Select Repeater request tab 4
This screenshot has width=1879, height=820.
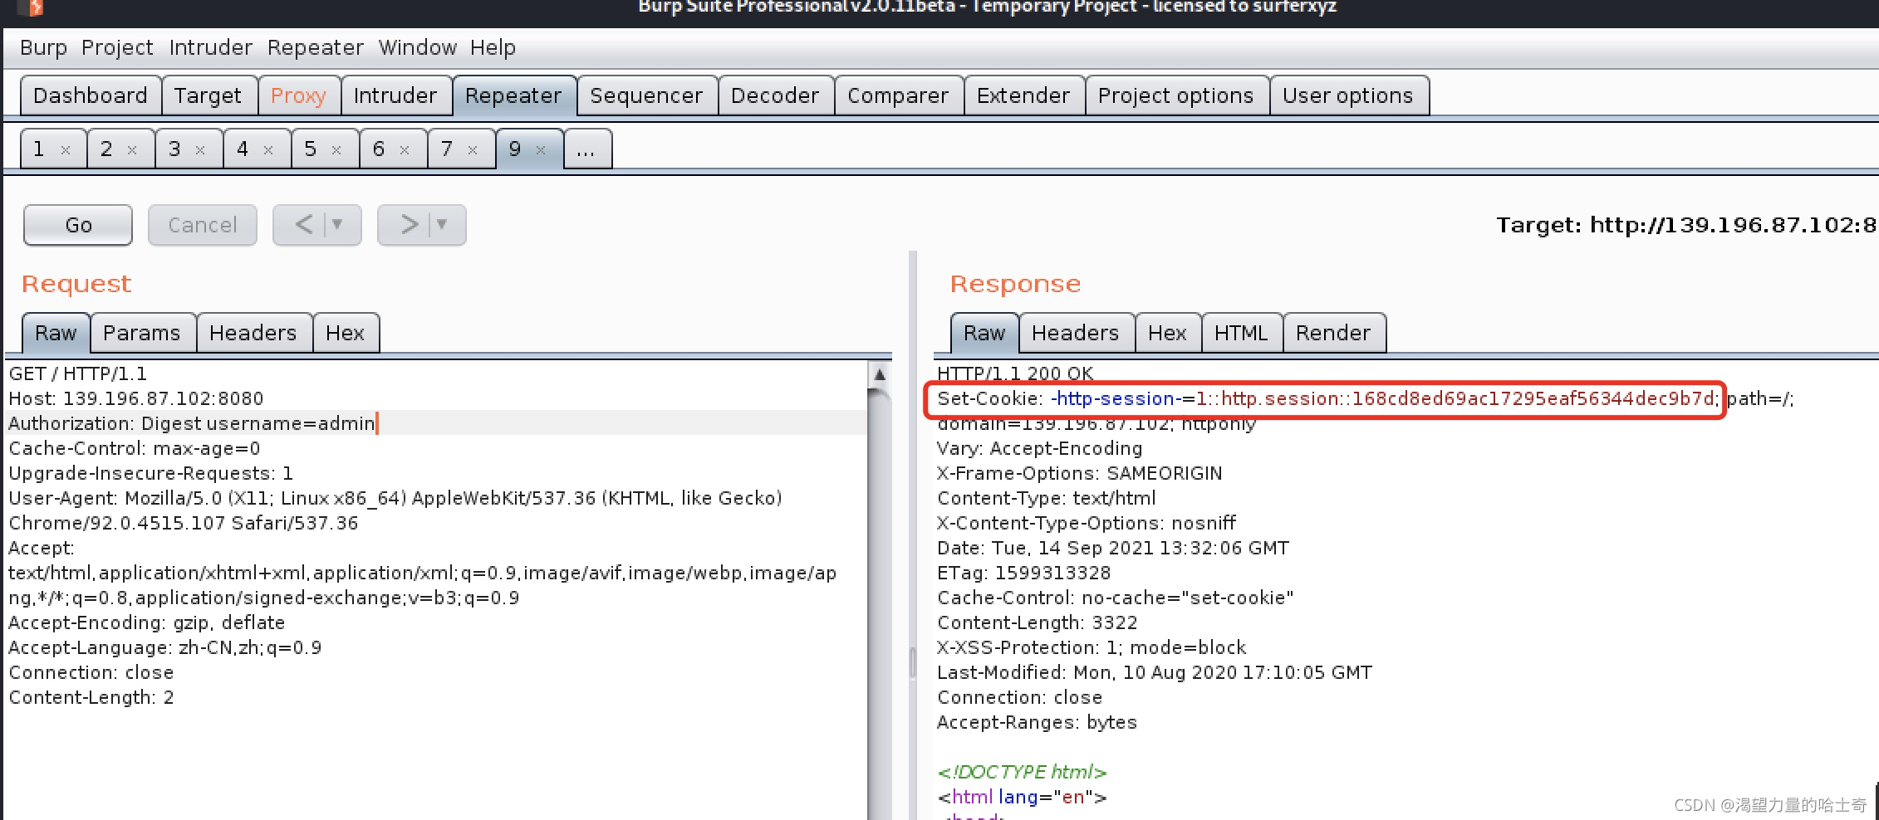tap(243, 149)
